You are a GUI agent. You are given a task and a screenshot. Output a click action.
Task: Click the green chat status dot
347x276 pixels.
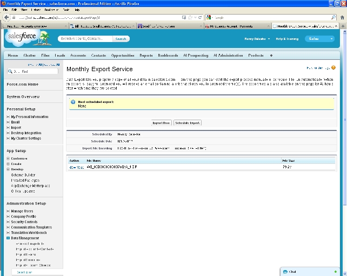click(336, 272)
